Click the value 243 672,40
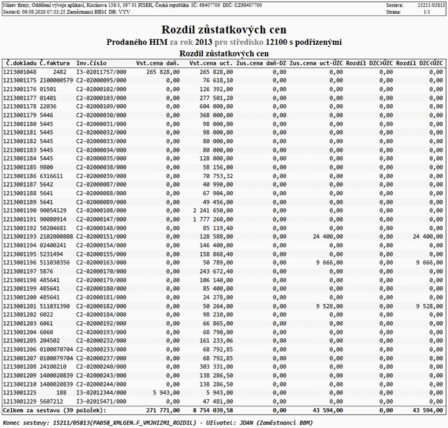This screenshot has width=448, height=428. (216, 271)
